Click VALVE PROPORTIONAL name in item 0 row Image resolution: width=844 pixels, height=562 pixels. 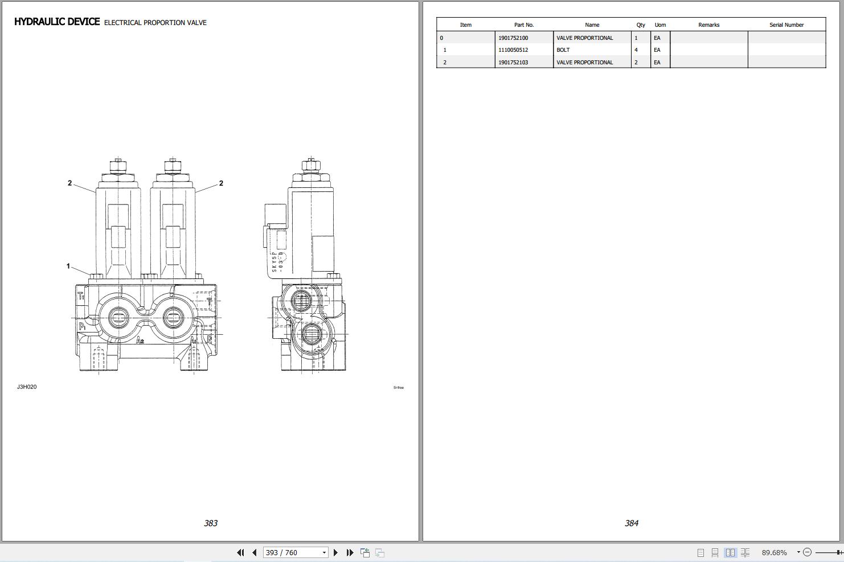(585, 38)
